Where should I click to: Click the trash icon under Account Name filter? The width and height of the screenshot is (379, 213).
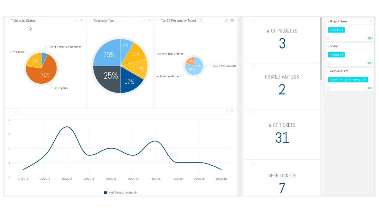[x=328, y=88]
